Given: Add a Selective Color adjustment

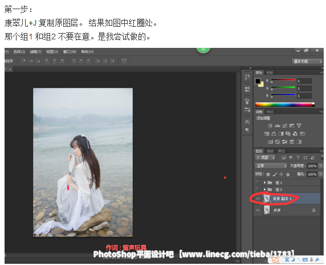Looking at the screenshot, I should (292, 142).
